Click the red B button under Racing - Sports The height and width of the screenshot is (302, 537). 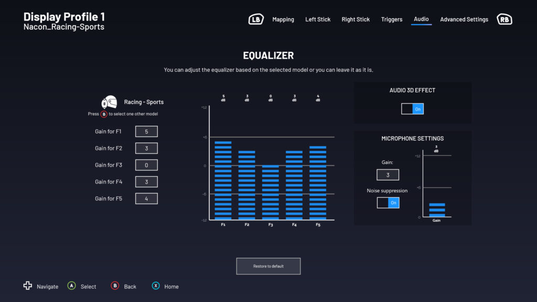[x=104, y=114]
